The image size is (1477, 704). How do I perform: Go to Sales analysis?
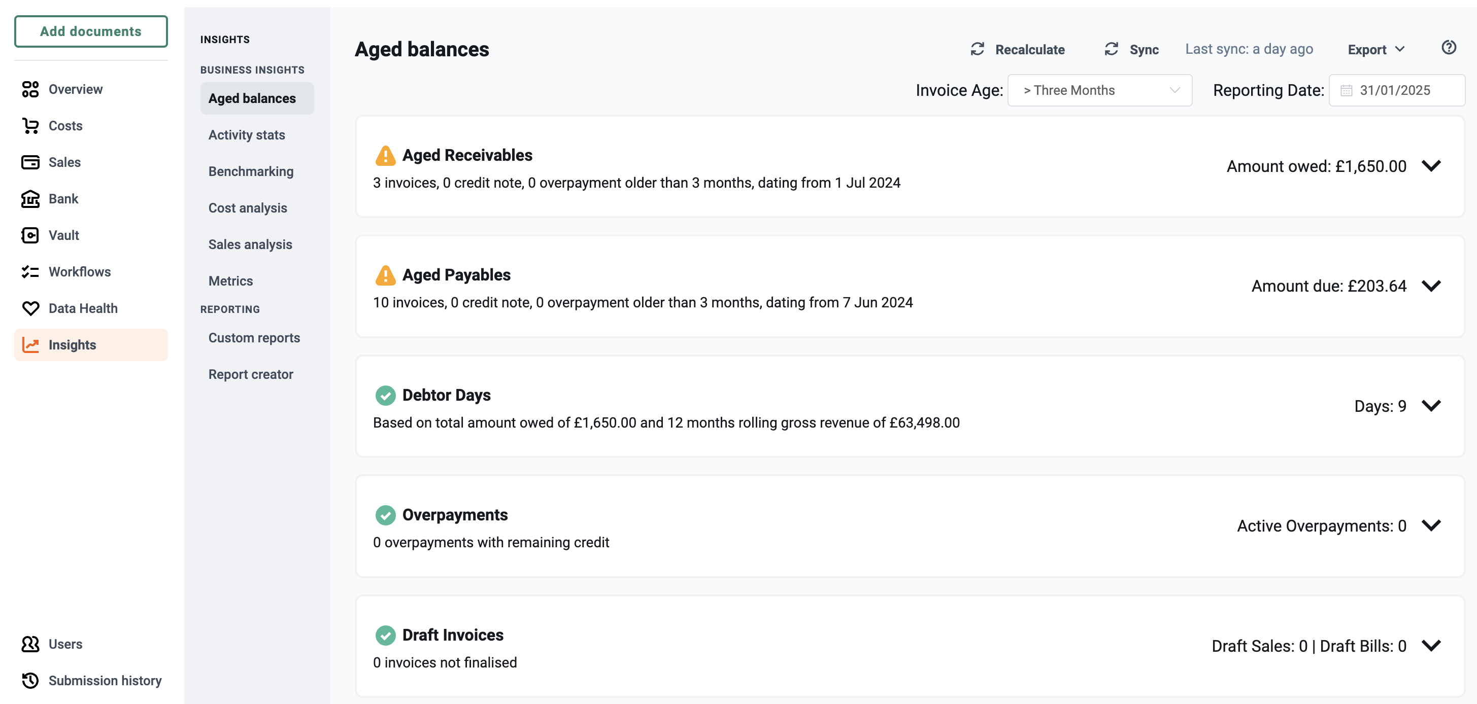(257, 244)
